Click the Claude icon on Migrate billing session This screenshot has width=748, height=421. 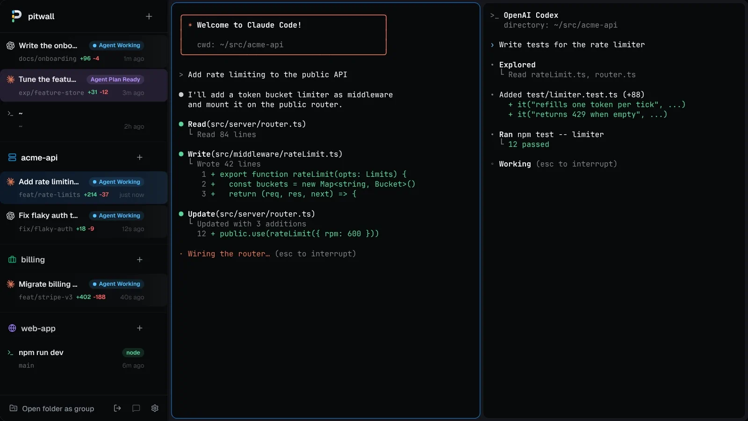(x=11, y=284)
